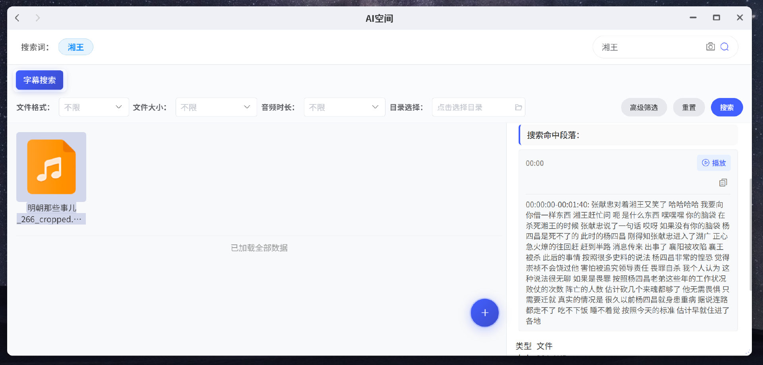
Task: Click the file name 明朝那些事儿_266_cropped
Action: 51,213
